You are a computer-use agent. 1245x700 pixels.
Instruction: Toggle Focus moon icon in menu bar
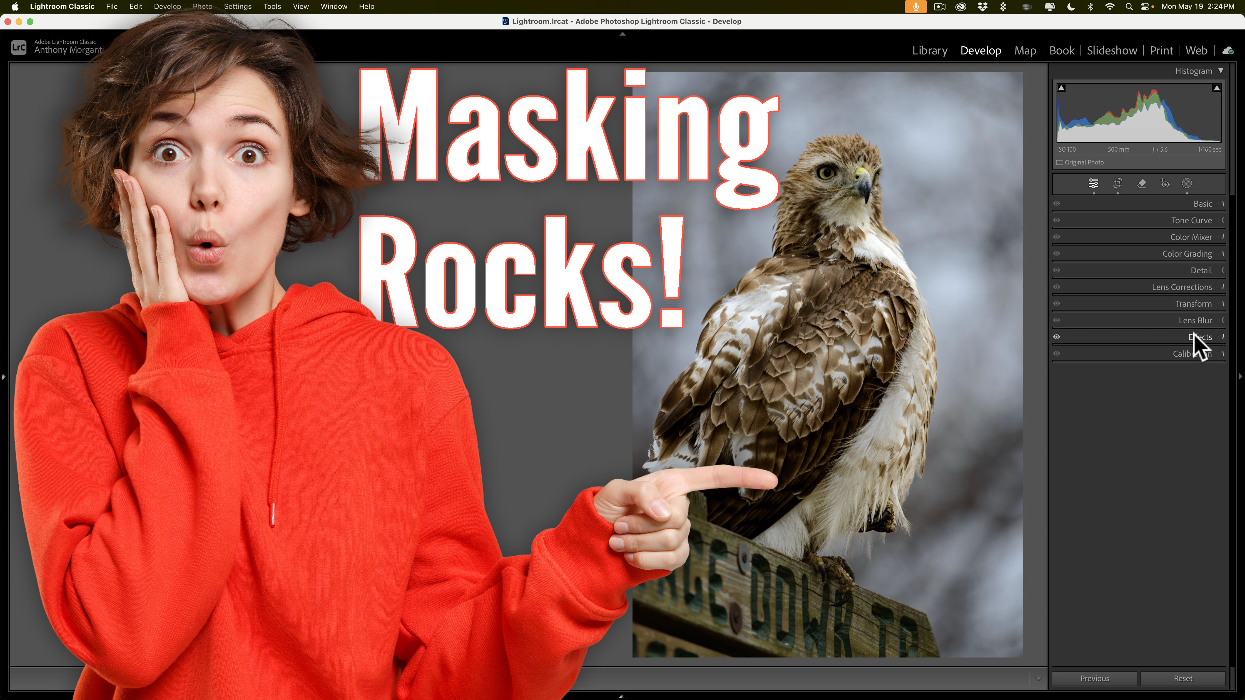click(x=1071, y=7)
